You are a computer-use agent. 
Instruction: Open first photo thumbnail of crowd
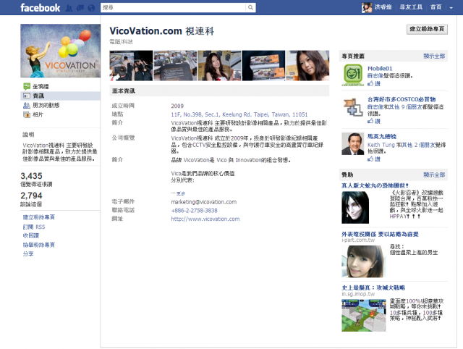pos(131,66)
